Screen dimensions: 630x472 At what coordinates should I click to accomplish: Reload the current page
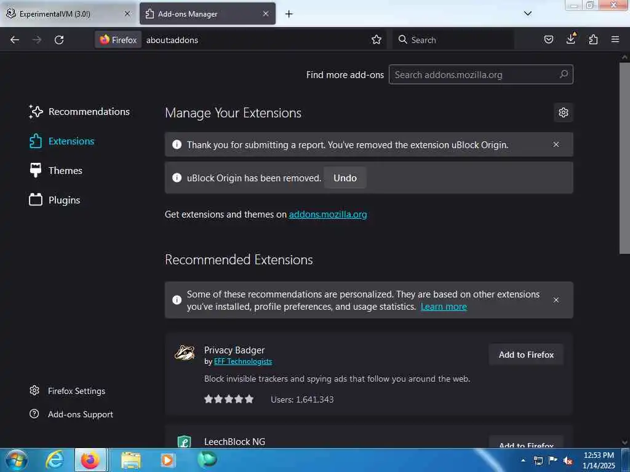click(x=59, y=40)
